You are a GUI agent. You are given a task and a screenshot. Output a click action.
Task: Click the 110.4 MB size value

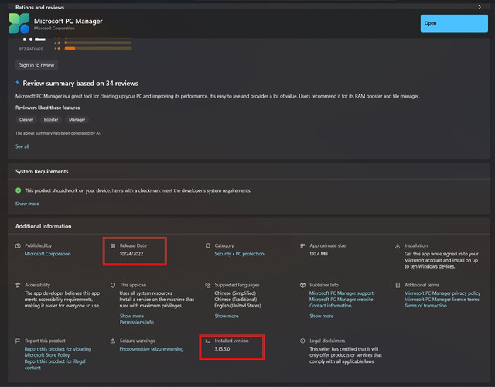(x=319, y=254)
